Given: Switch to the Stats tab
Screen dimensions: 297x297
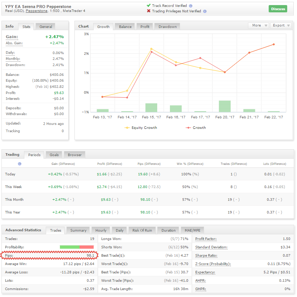Looking at the screenshot, I should point(26,27).
